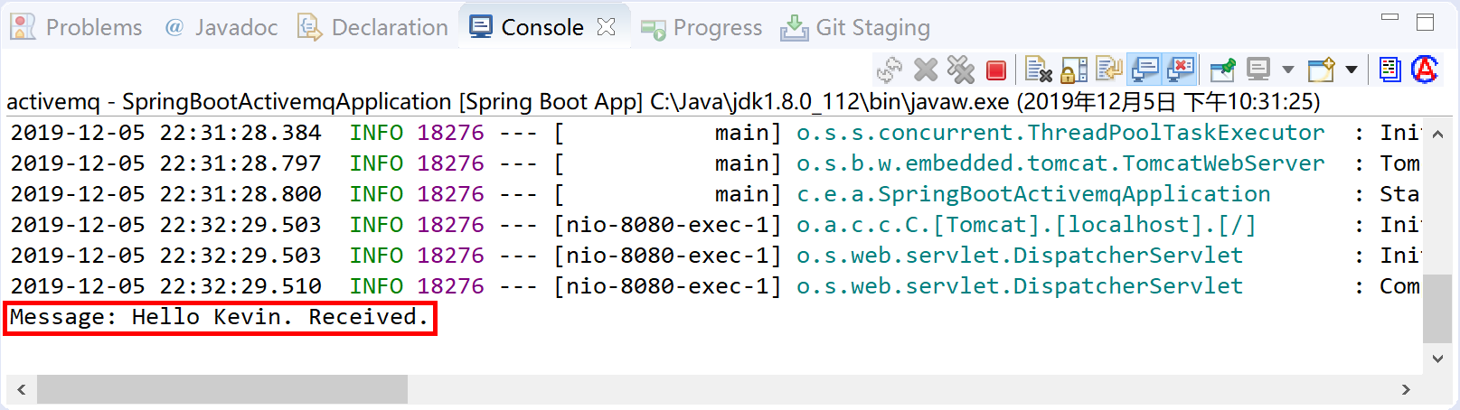This screenshot has width=1460, height=410.
Task: Pin the current console
Action: pyautogui.click(x=1222, y=70)
